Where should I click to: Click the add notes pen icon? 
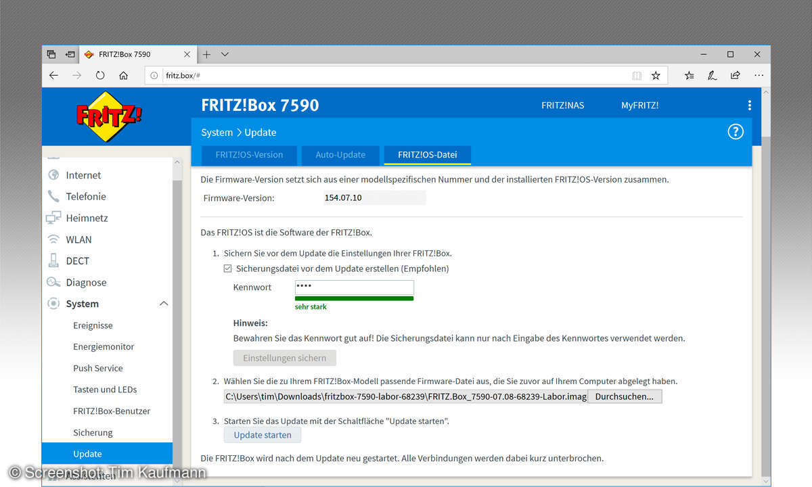712,76
